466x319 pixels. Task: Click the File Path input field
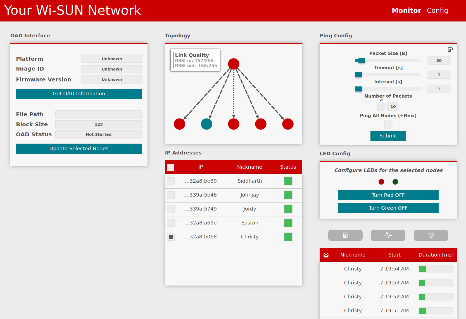coord(99,114)
